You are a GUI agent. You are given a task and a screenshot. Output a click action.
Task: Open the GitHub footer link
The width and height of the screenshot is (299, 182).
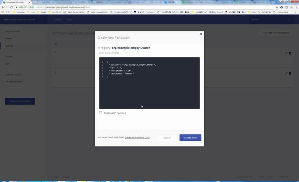point(66,177)
